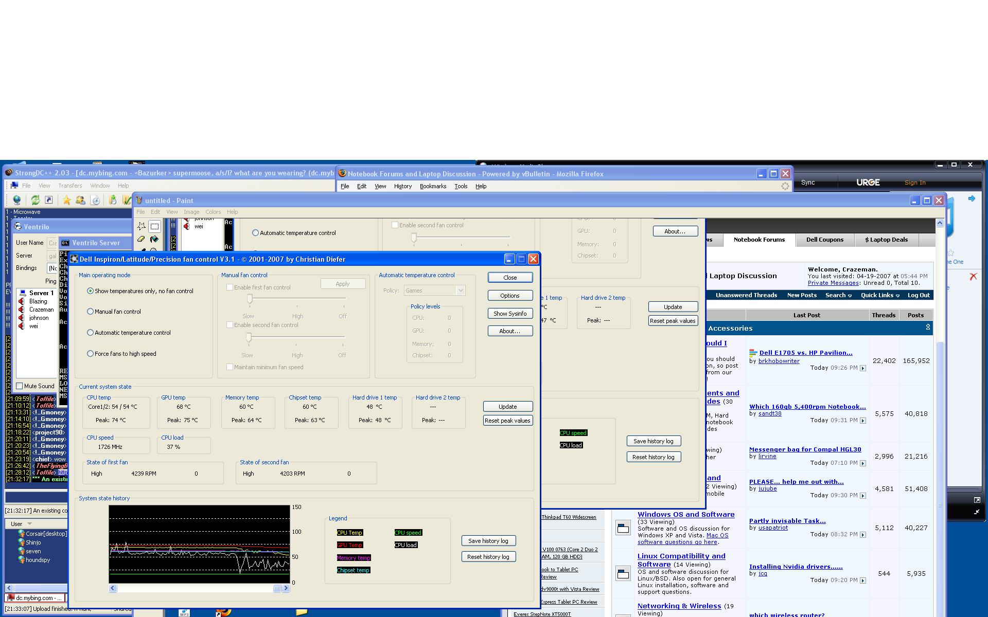Open Transfers menu in StrongDC++
The width and height of the screenshot is (988, 617).
point(70,186)
